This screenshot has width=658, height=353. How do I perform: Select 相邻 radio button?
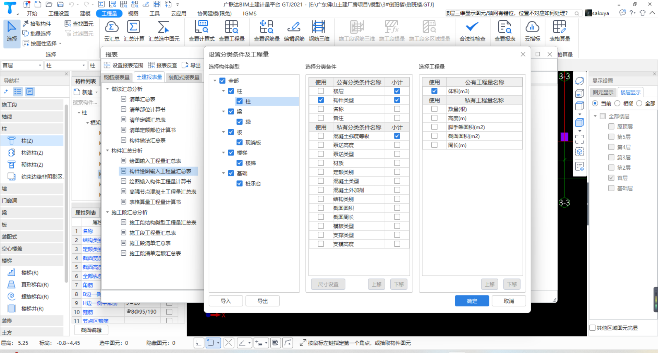[x=618, y=104]
